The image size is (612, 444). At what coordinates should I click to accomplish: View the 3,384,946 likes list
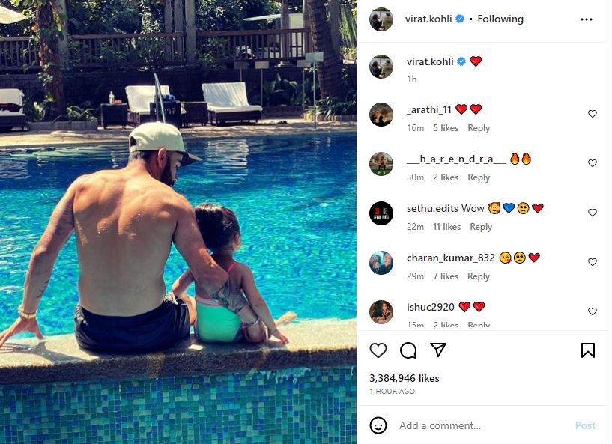pos(405,378)
